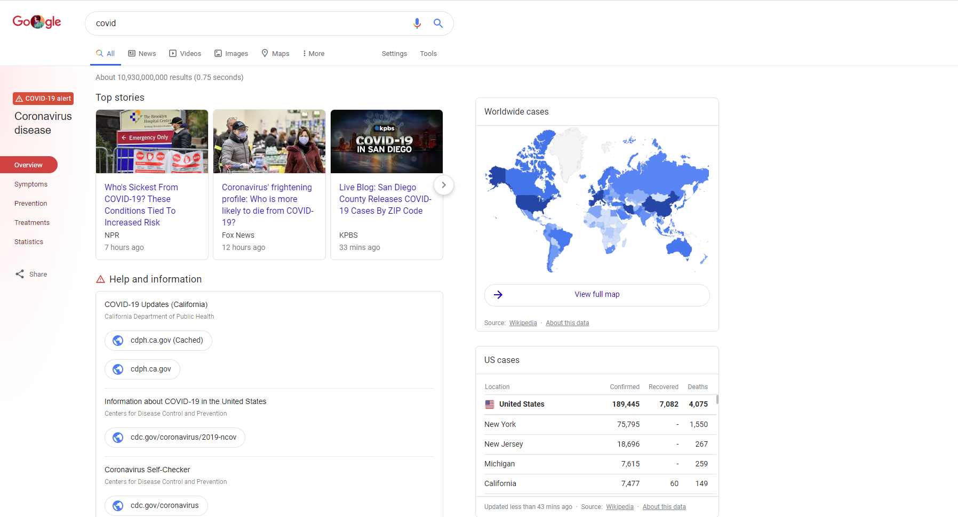Switch to the Videos tab

[x=185, y=54]
